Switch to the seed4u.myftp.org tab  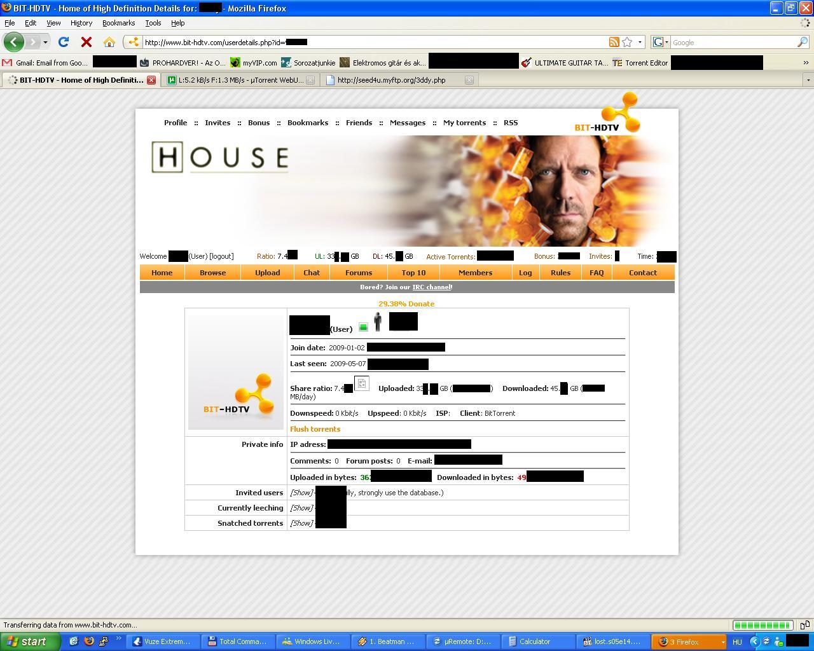[399, 80]
